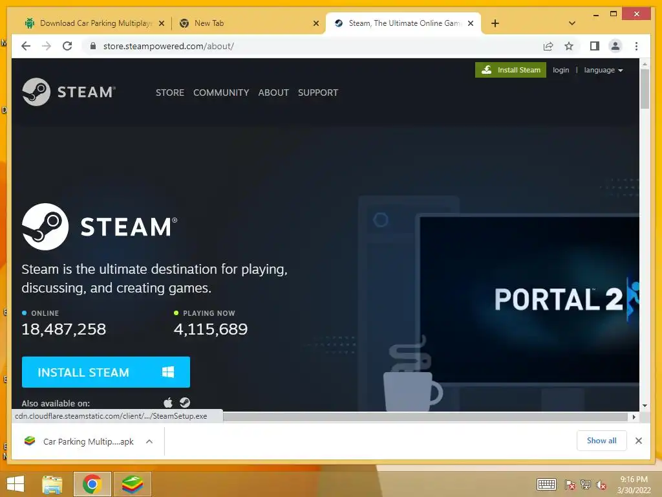662x497 pixels.
Task: Open the tab search chevron
Action: pyautogui.click(x=572, y=23)
